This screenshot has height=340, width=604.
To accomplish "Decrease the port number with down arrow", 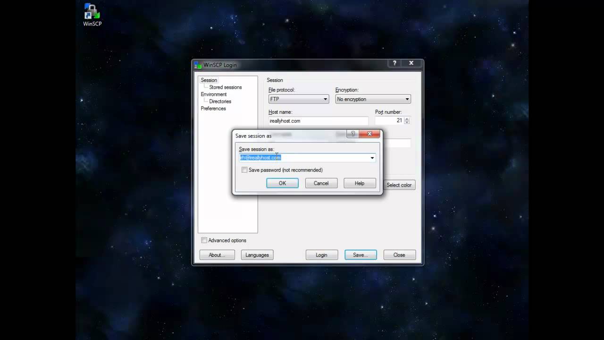I will [407, 123].
